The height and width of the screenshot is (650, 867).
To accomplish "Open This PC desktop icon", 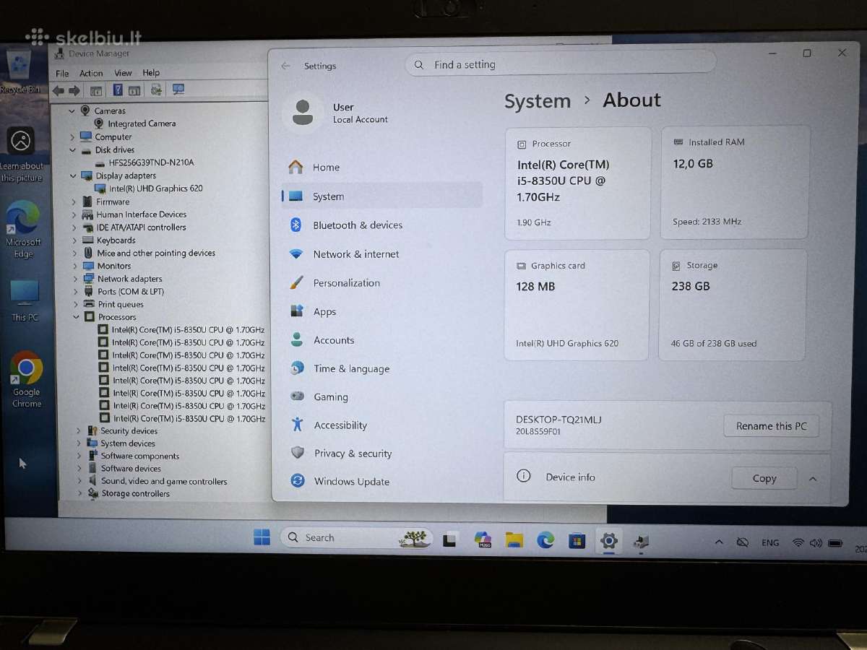I will point(25,300).
